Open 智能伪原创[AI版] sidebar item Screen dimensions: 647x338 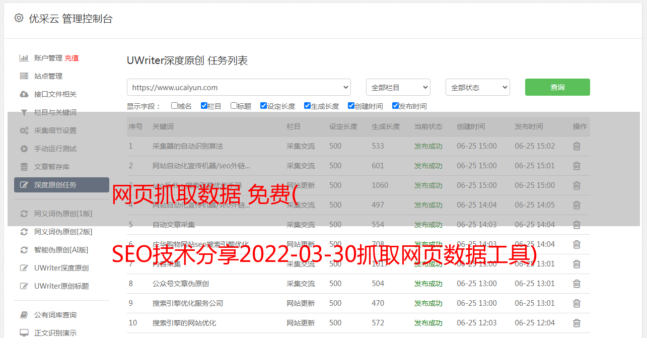[61, 250]
